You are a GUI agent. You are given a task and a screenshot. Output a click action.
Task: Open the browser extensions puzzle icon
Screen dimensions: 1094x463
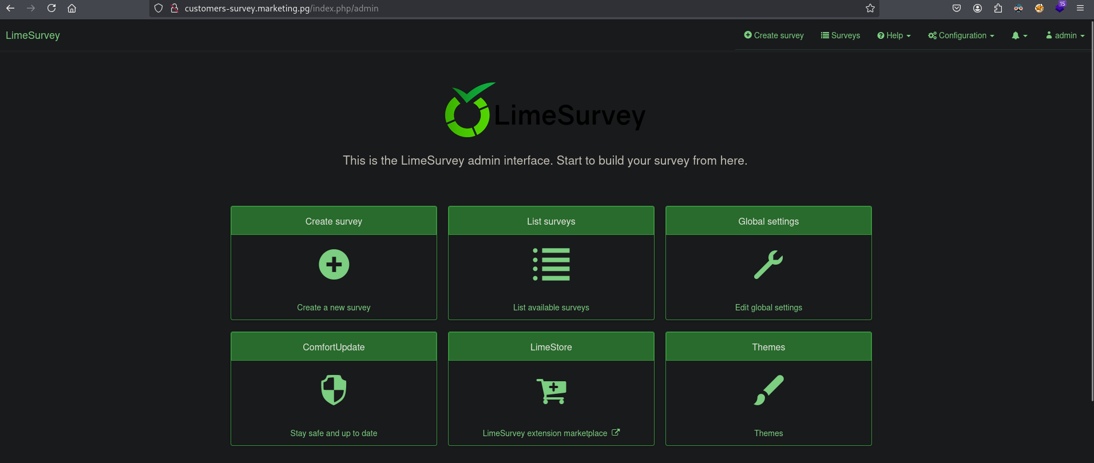(x=998, y=8)
